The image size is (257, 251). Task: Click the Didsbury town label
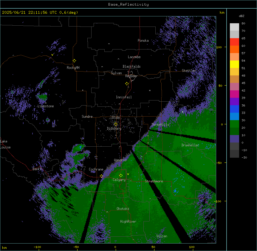point(114,128)
